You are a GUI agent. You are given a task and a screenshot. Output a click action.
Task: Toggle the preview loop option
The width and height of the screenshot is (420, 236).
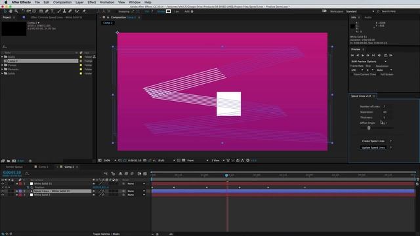385,55
